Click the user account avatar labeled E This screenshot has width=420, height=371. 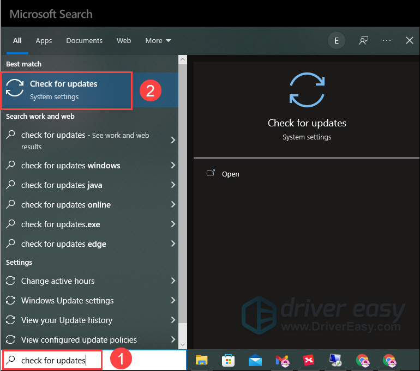(337, 41)
